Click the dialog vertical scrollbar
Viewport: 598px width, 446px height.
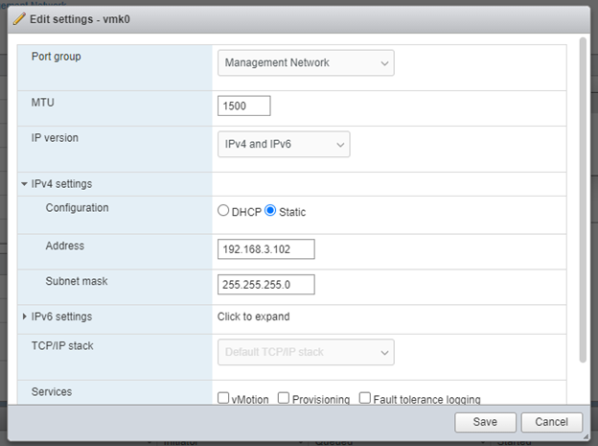[x=583, y=200]
